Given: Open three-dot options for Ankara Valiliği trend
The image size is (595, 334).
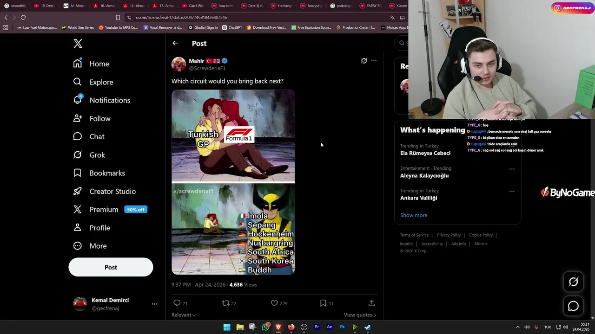Looking at the screenshot, I should pos(512,191).
